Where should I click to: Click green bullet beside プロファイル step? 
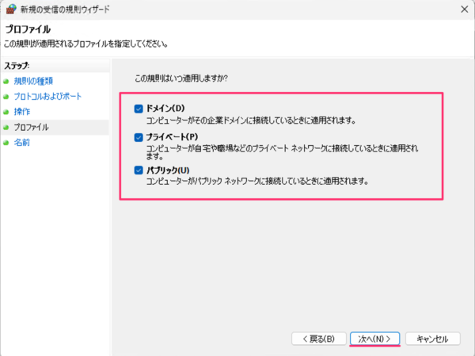click(x=6, y=128)
